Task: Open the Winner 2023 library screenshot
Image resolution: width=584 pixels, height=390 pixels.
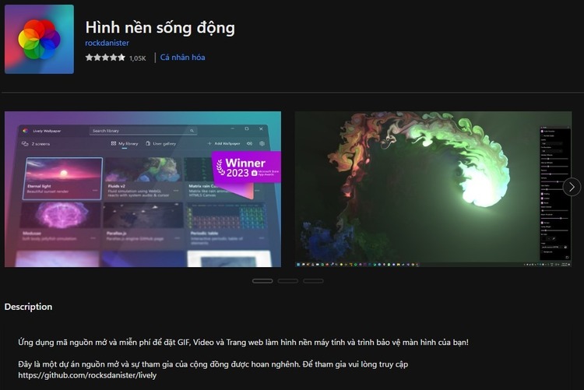Action: click(x=142, y=189)
